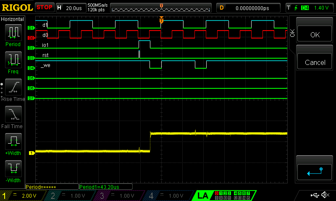Choose the Rise Time measurement
The image size is (336, 201).
pyautogui.click(x=13, y=90)
